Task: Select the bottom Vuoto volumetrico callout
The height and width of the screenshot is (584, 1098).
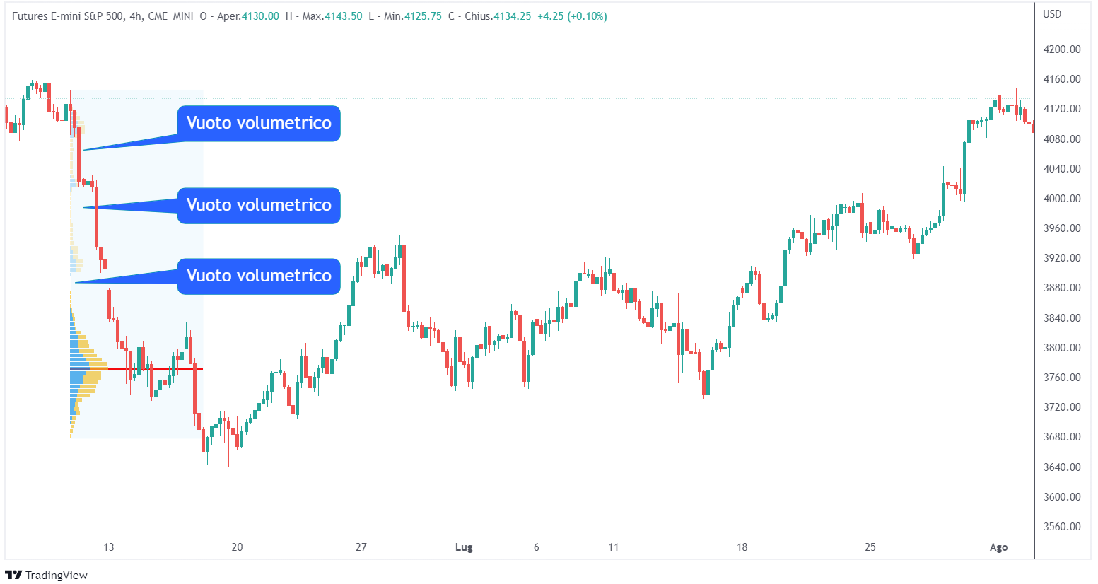Action: (x=259, y=276)
